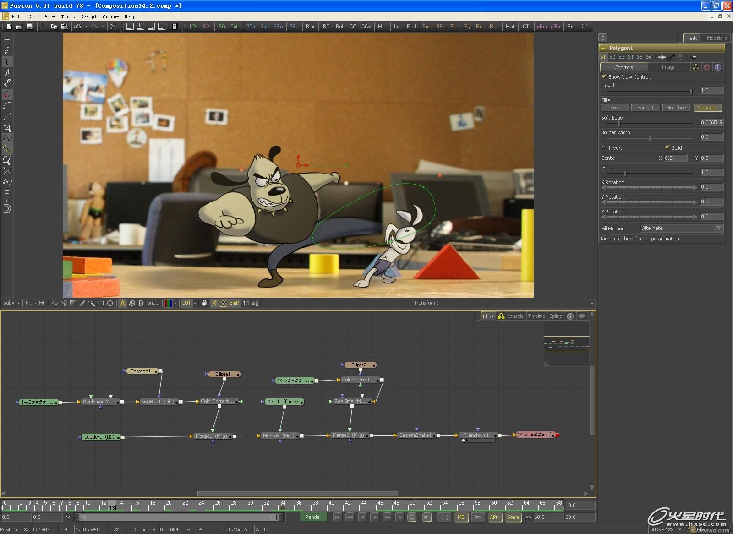This screenshot has width=733, height=534.
Task: Toggle the Show View Controls checkbox
Action: [x=604, y=76]
